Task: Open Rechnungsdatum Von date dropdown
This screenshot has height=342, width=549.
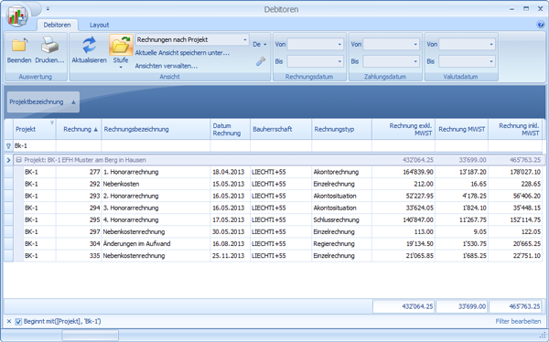Action: coord(339,45)
